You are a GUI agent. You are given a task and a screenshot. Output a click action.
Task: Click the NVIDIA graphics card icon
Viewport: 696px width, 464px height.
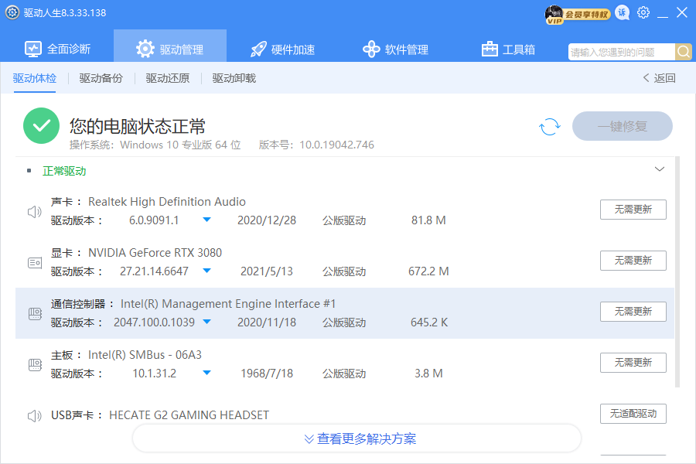pos(35,263)
